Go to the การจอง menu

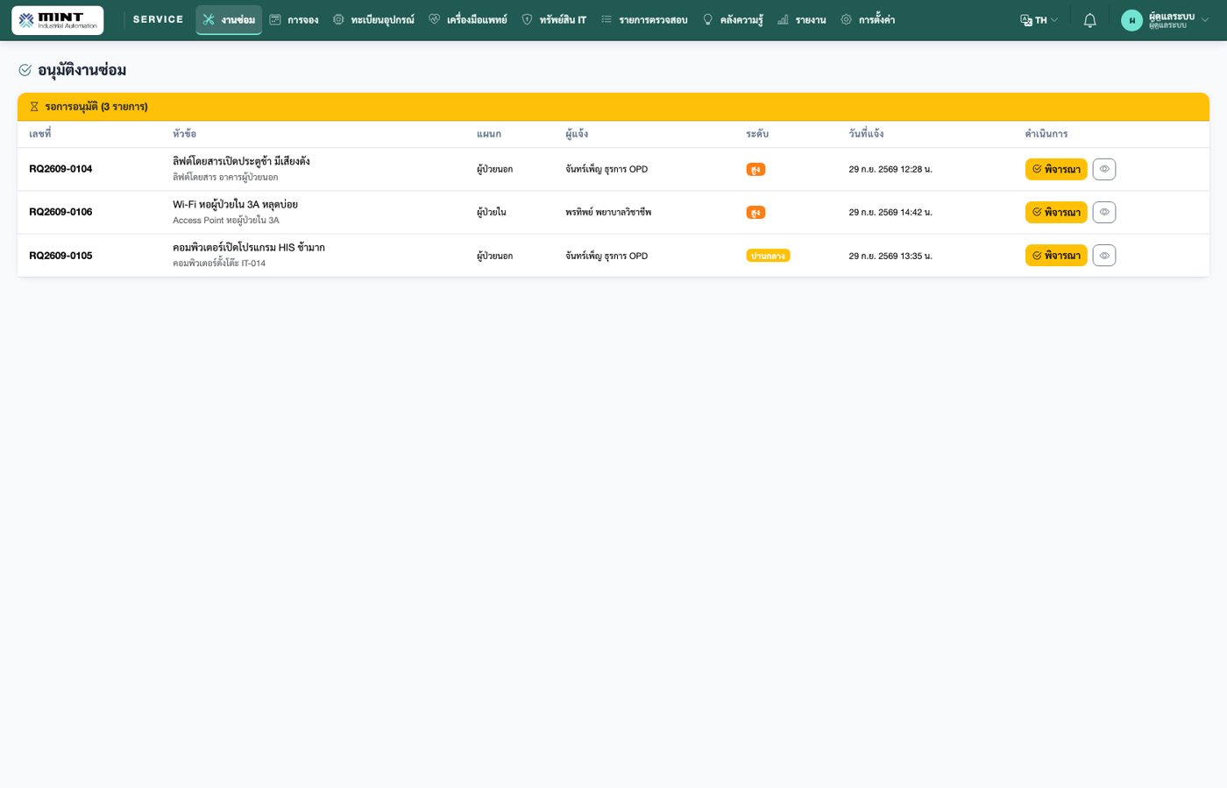click(294, 20)
